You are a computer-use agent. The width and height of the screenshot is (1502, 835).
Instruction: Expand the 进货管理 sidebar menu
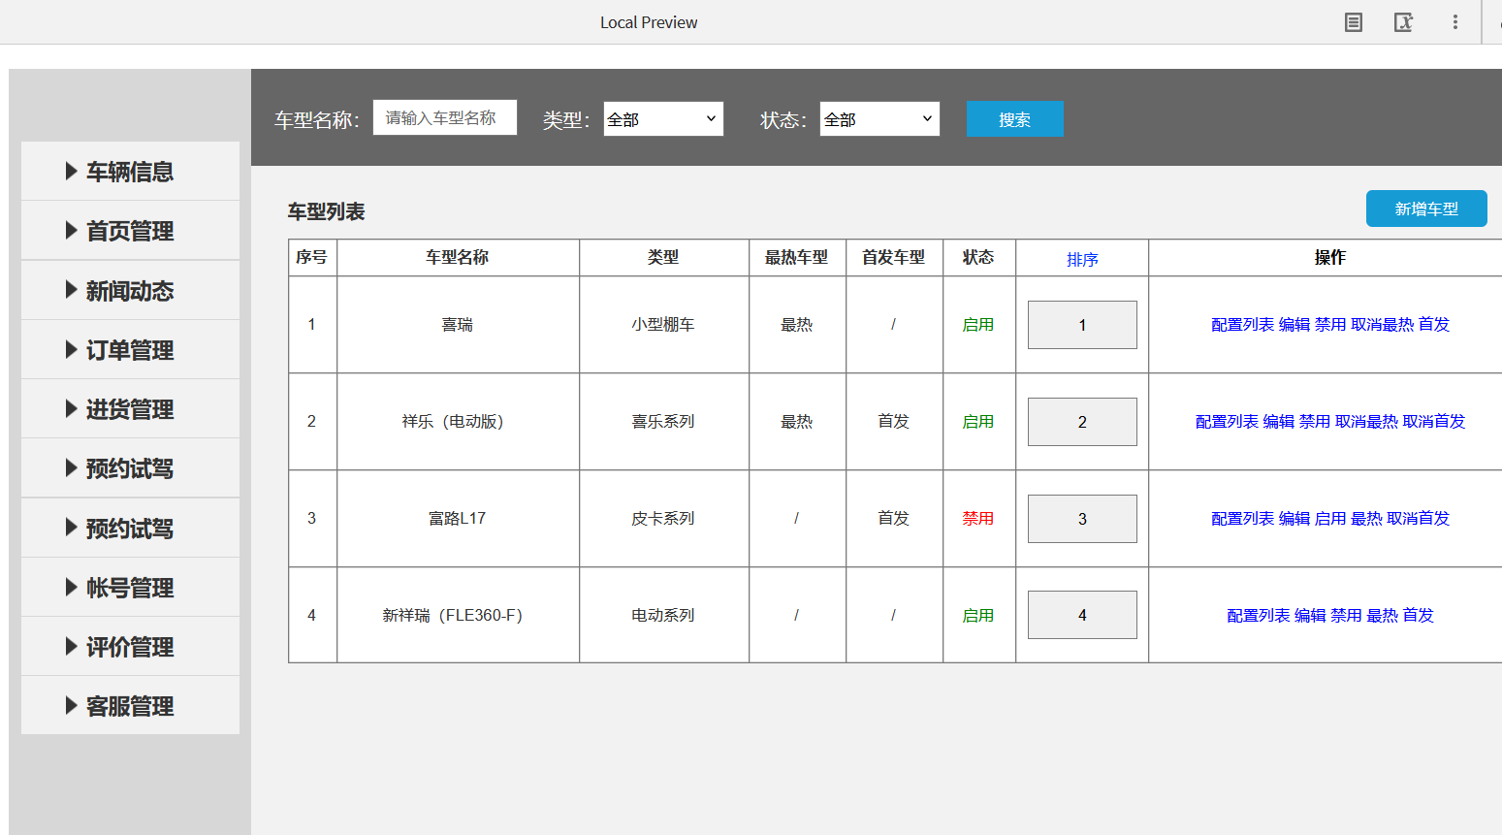click(x=130, y=409)
